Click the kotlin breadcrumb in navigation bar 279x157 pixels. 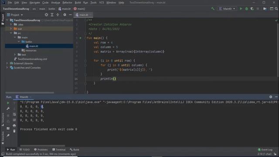pos(52,9)
